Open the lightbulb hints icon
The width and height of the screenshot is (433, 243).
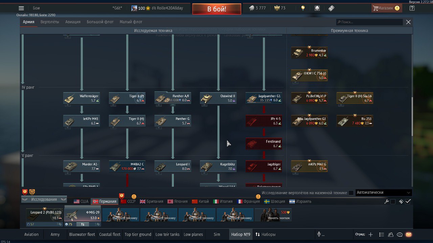pyautogui.click(x=303, y=8)
